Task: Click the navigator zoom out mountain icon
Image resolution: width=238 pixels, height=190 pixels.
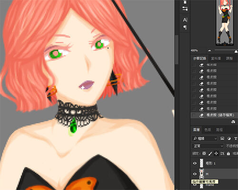Action: [x=209, y=50]
